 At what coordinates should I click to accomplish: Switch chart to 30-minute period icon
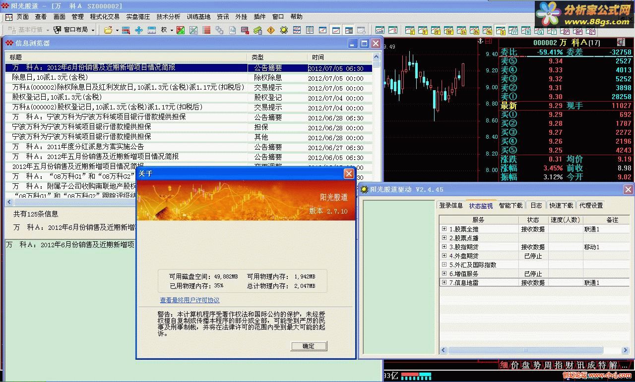click(x=448, y=30)
